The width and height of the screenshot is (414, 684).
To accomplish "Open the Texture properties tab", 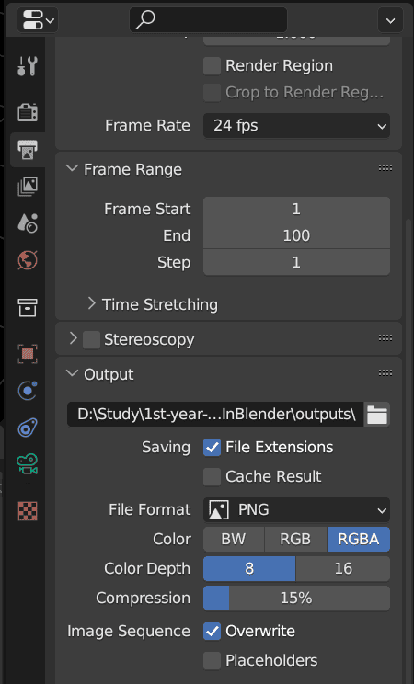I will (x=28, y=511).
